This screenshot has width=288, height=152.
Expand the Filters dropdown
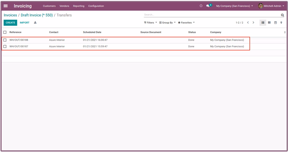tap(150, 23)
